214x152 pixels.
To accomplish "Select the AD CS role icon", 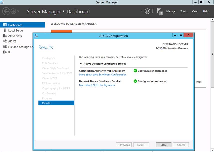I will point(5,41).
